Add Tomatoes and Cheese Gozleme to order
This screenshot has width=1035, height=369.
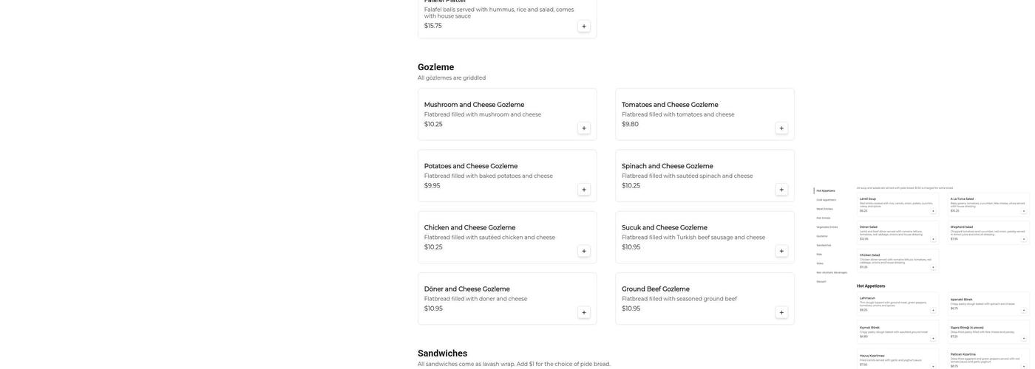pos(781,128)
